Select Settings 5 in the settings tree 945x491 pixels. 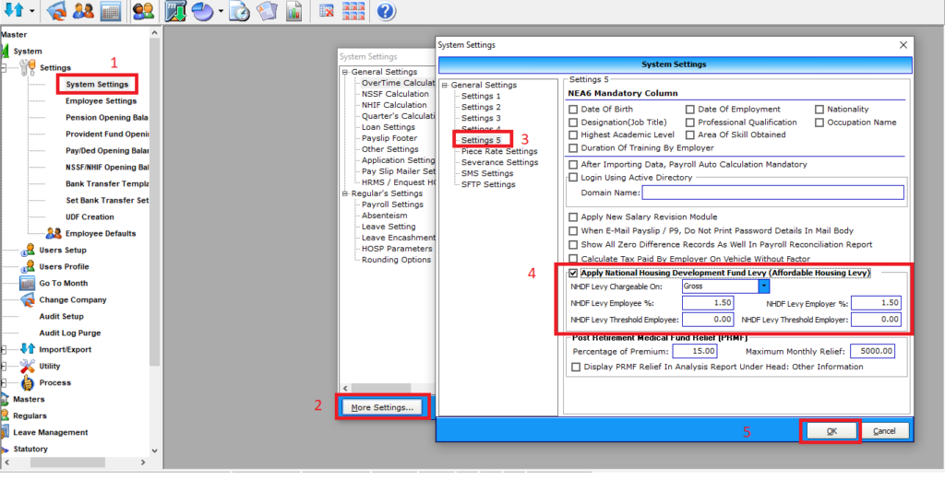pos(481,140)
